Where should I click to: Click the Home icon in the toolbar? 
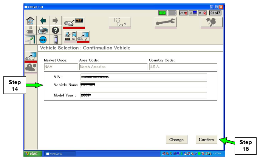click(x=31, y=22)
